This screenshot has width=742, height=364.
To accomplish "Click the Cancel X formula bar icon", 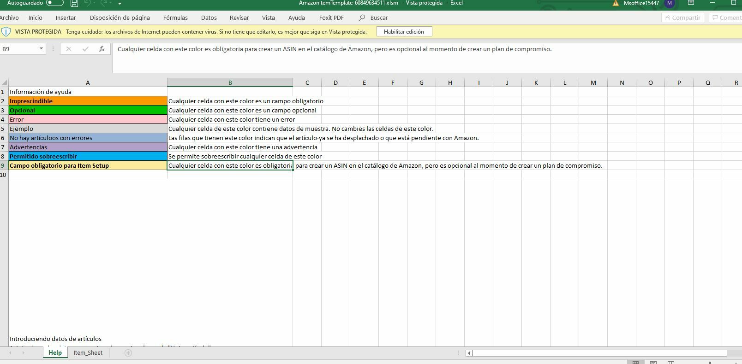I will pyautogui.click(x=68, y=49).
